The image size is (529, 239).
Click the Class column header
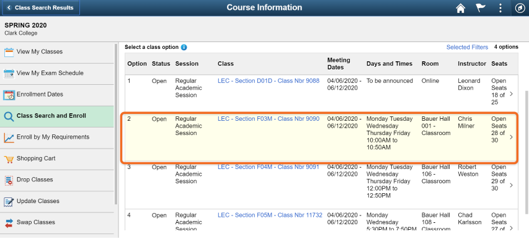coord(226,64)
